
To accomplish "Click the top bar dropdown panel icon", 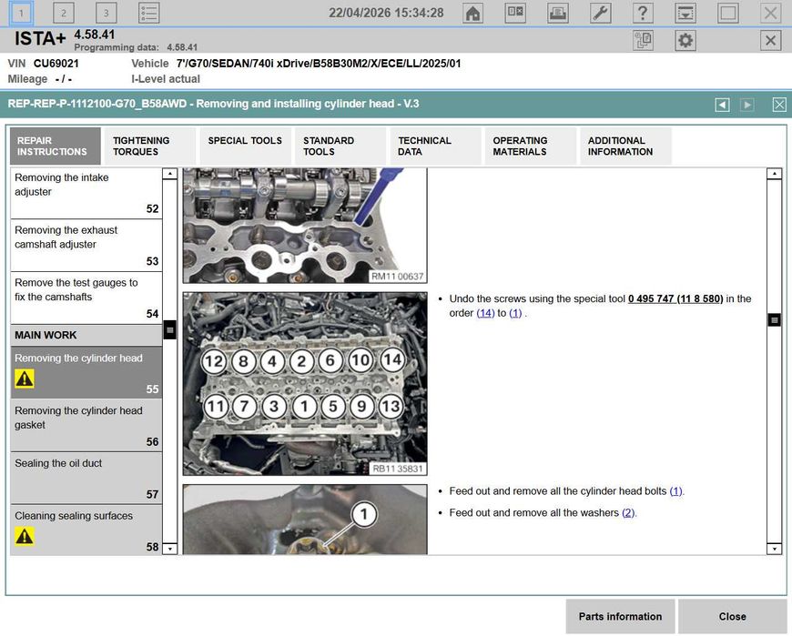I will click(685, 13).
